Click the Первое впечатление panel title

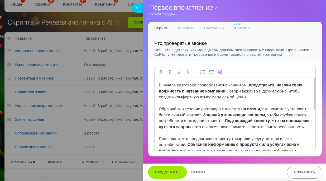[x=181, y=8]
